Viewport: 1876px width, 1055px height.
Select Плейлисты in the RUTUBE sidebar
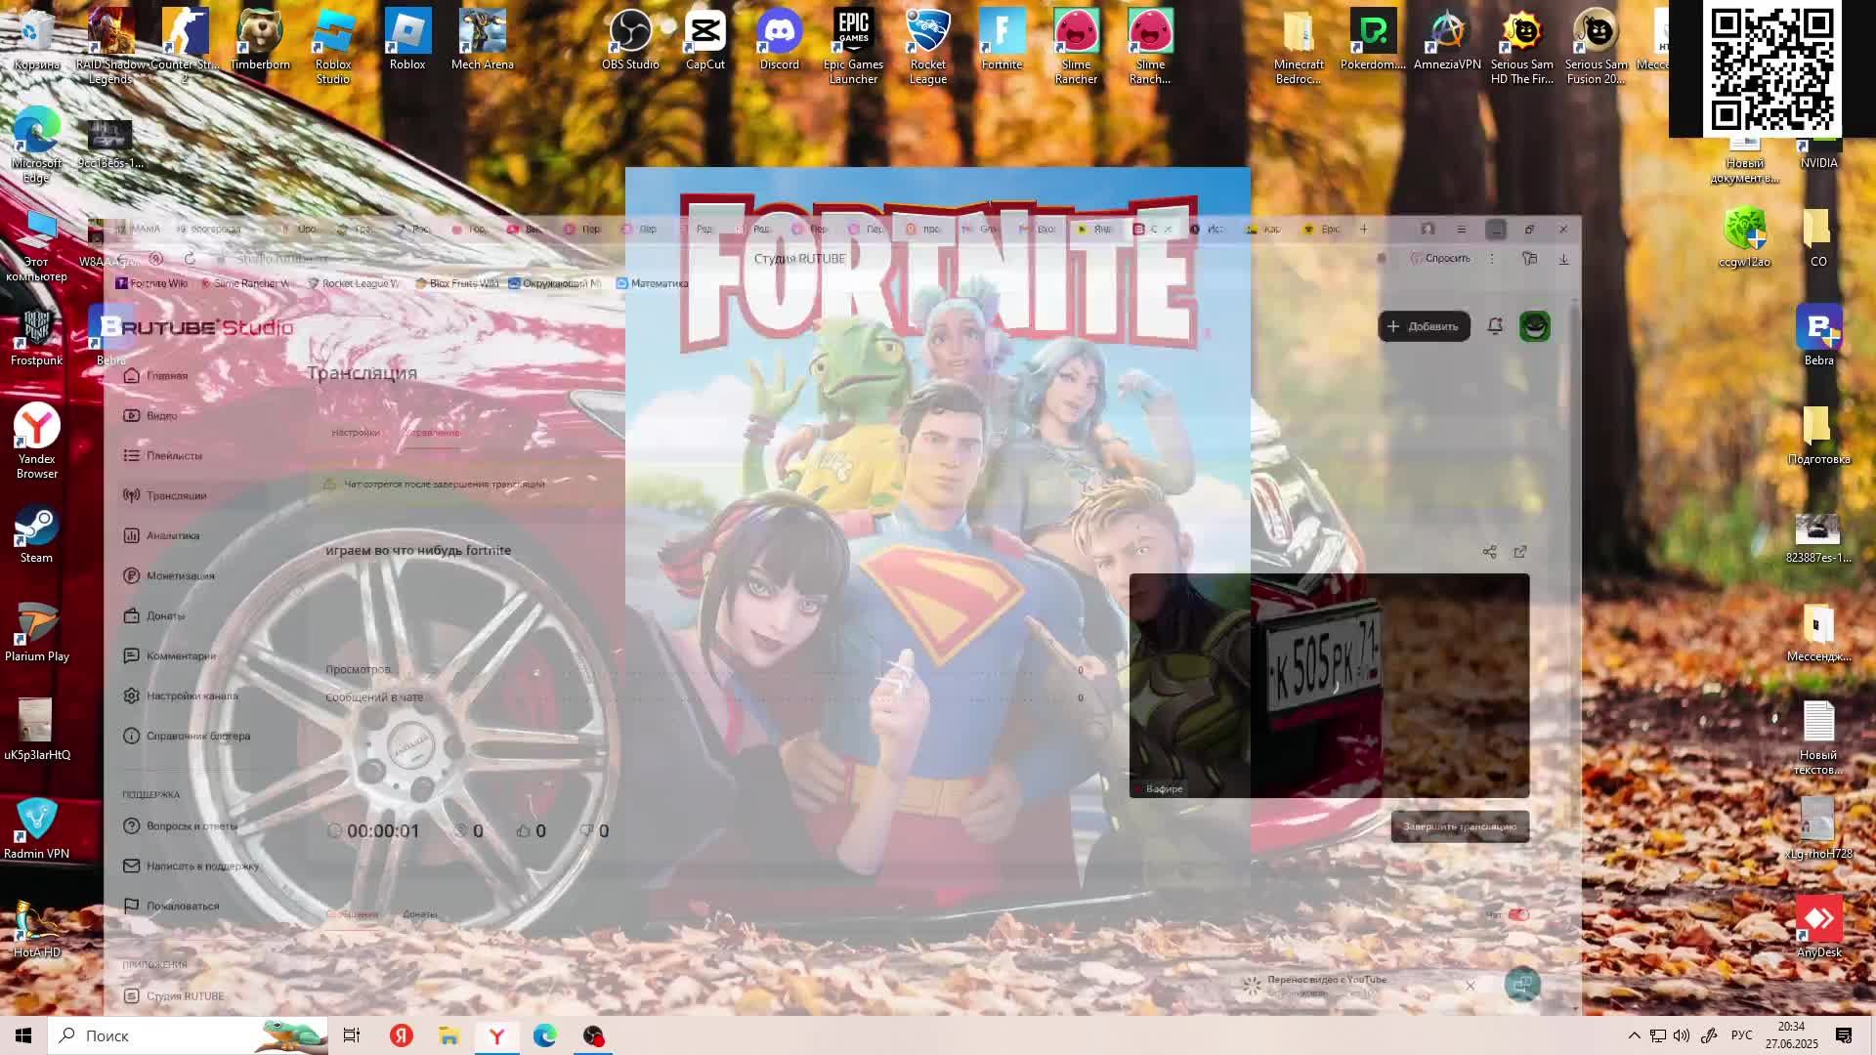coord(171,455)
